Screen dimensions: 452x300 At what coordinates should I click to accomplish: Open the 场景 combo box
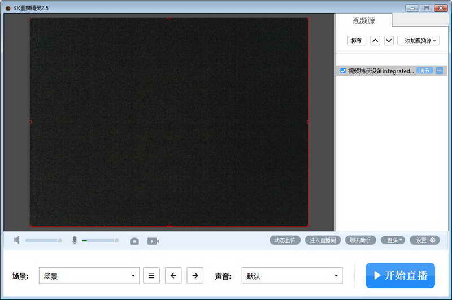tap(89, 276)
